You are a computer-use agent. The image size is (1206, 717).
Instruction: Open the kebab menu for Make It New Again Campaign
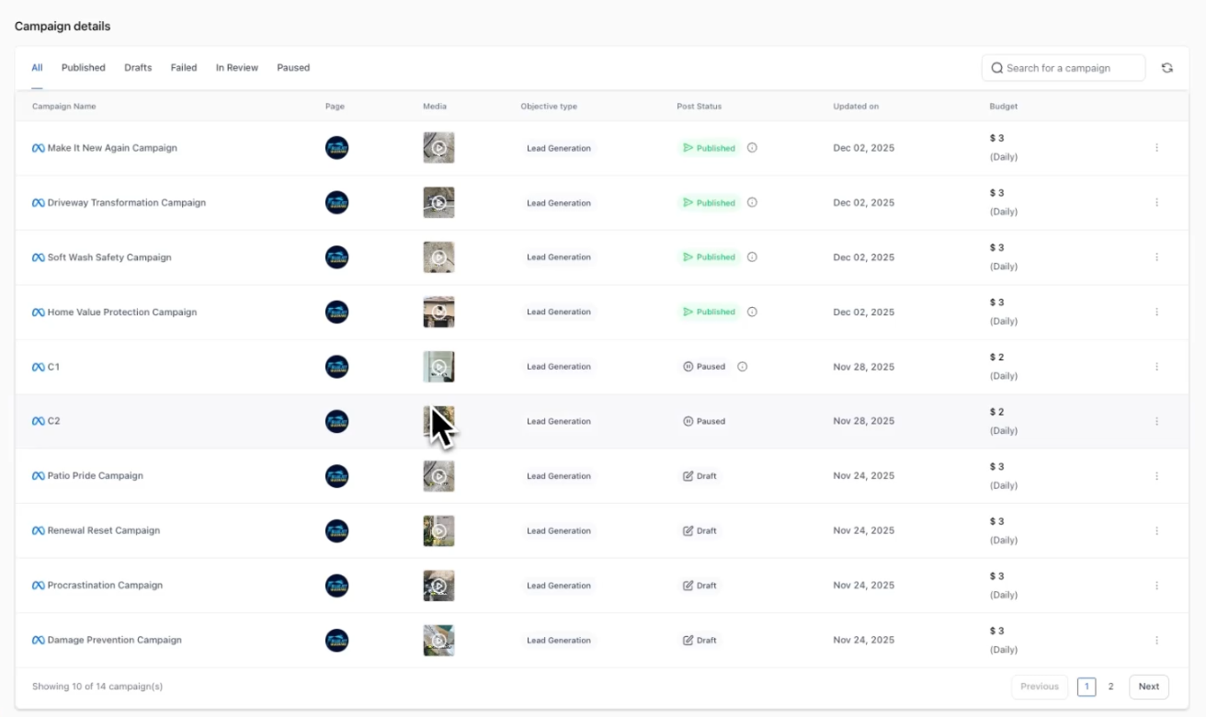tap(1156, 148)
